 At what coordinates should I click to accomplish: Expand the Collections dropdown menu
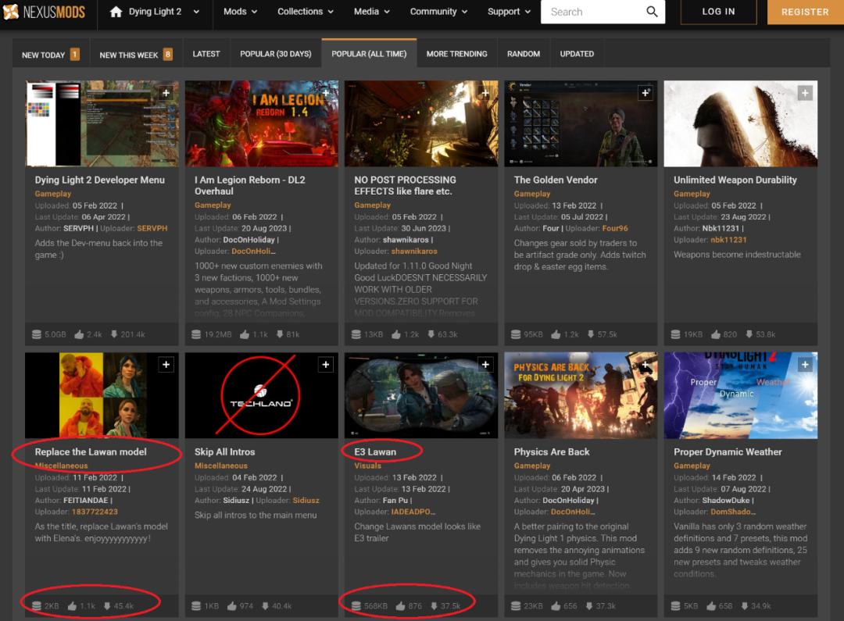pyautogui.click(x=305, y=12)
